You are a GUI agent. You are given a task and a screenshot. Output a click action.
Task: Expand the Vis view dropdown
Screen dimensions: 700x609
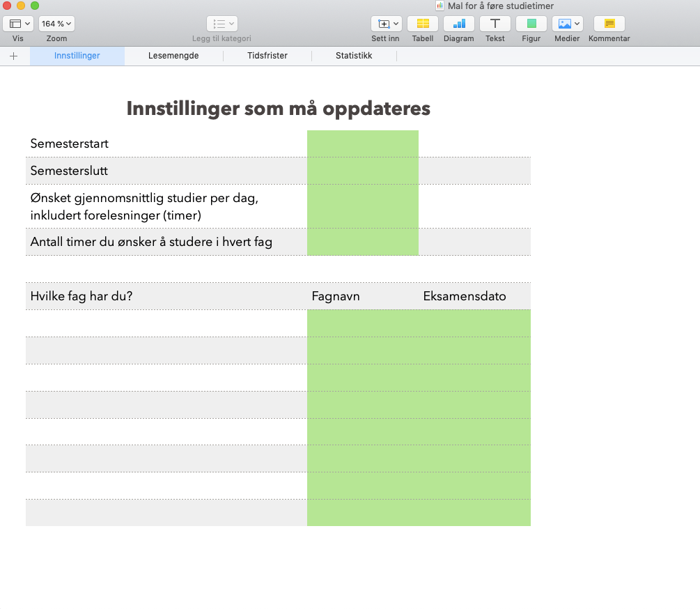(18, 24)
